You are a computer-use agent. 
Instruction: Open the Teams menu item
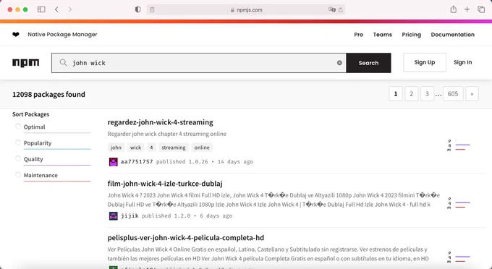(x=382, y=35)
